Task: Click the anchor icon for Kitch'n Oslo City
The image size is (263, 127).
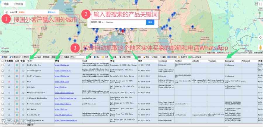Action: [9, 65]
